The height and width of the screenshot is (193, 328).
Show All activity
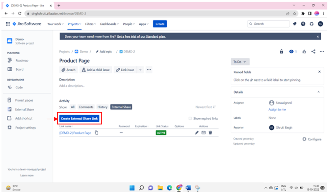[73, 107]
